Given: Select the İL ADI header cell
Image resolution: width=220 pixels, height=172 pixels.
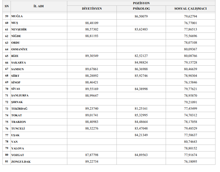Looking at the screenshot, I should [x=39, y=6].
